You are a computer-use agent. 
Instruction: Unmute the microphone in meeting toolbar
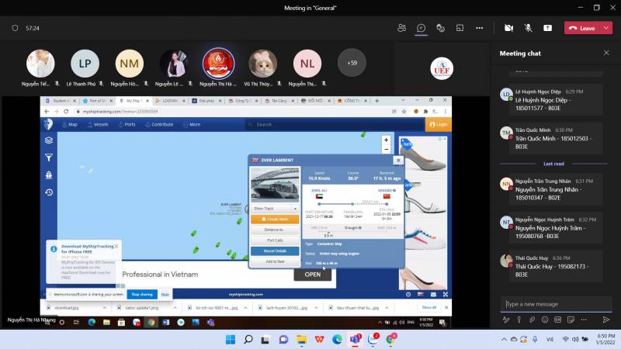coord(528,27)
